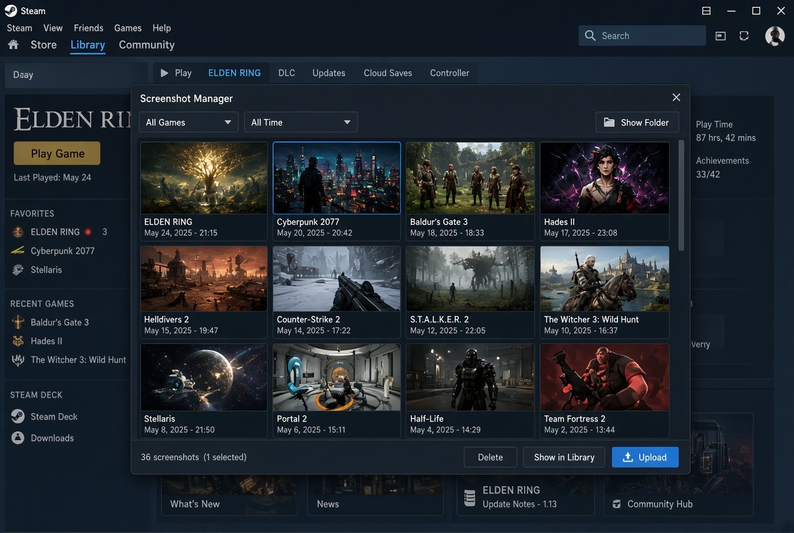The height and width of the screenshot is (533, 794).
Task: Open the What's New section
Action: (195, 504)
